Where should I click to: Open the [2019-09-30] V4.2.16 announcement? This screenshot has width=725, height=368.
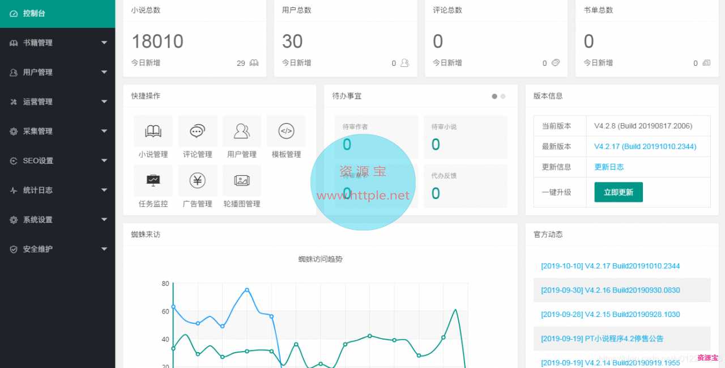610,290
